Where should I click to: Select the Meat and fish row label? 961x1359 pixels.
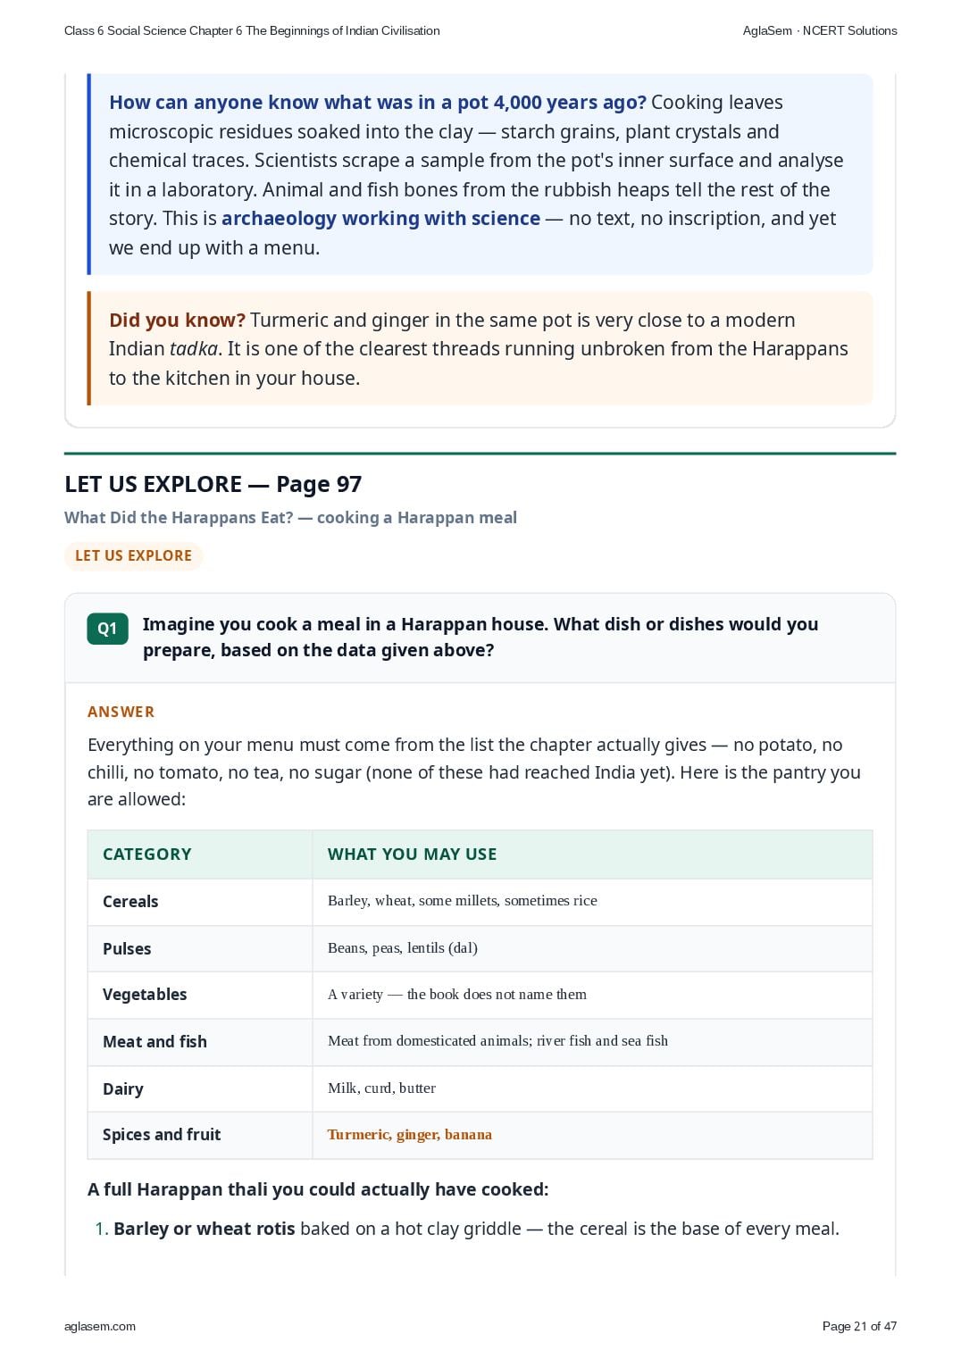point(155,1041)
